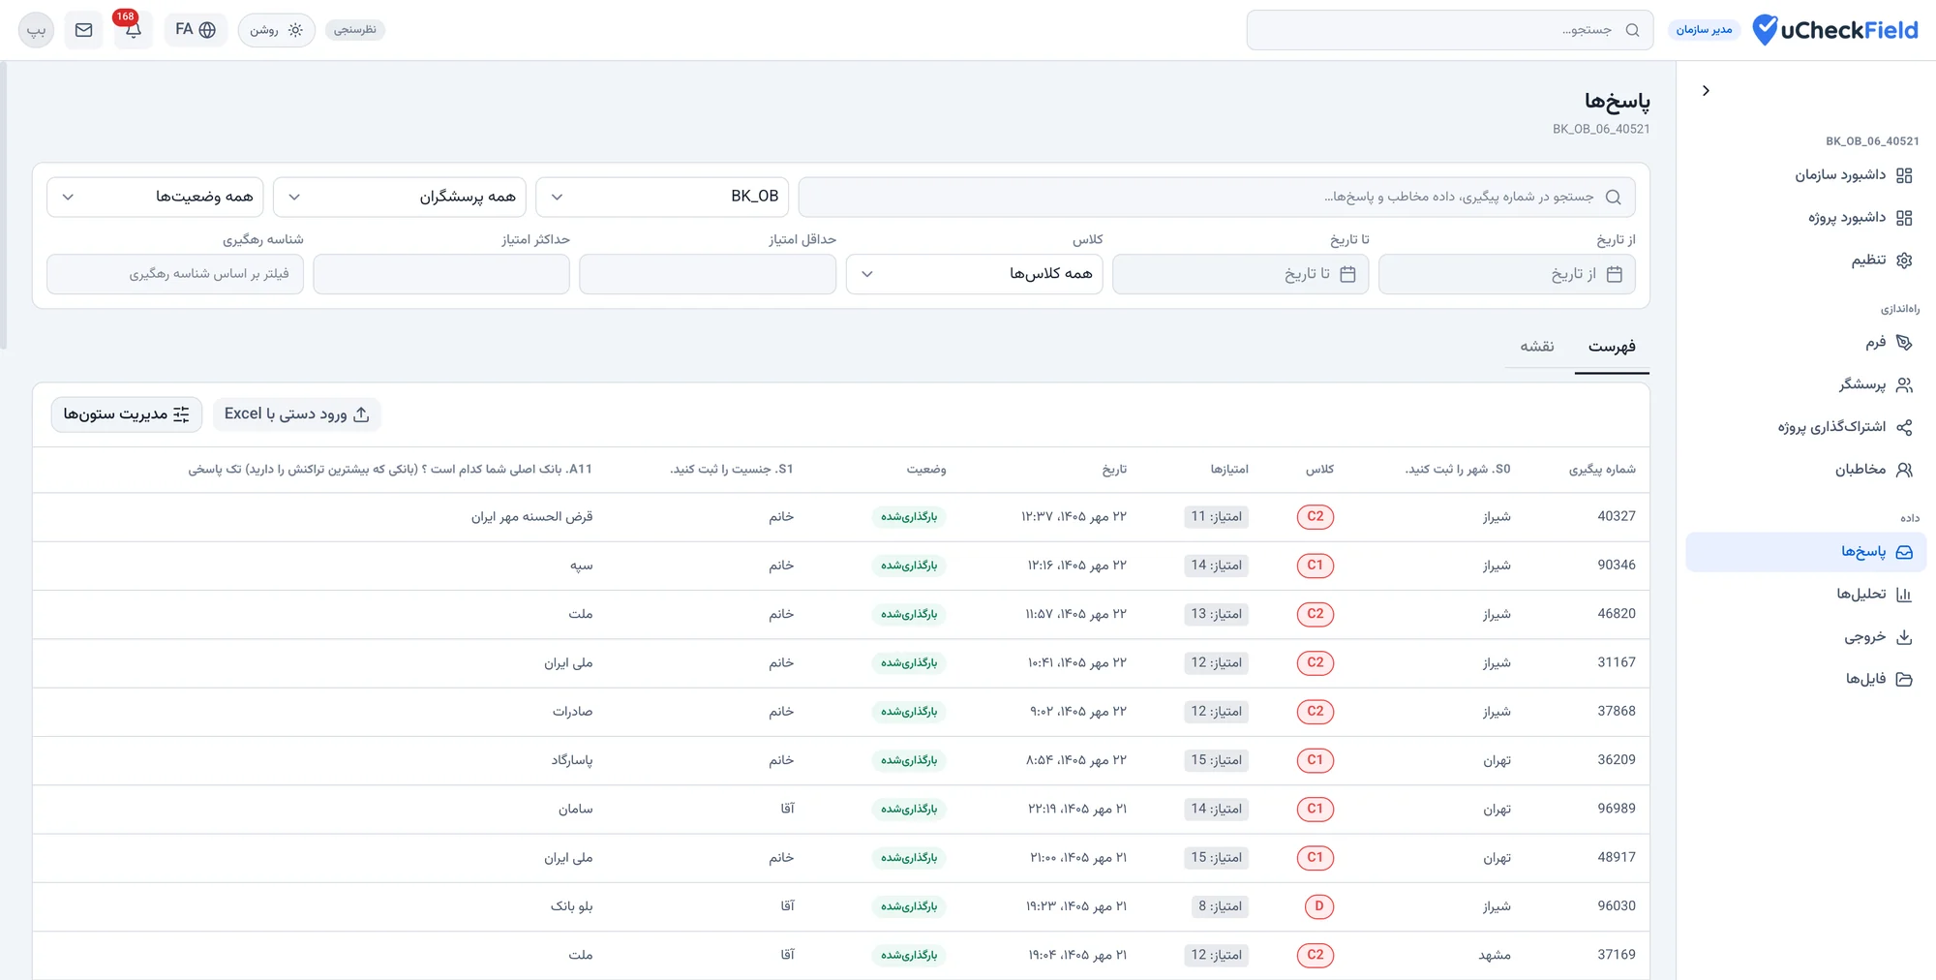This screenshot has width=1936, height=980.
Task: Open the mail envelope icon
Action: point(84,30)
